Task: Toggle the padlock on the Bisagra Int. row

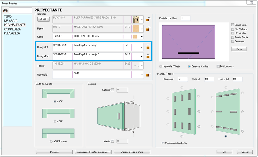Action: click(148, 47)
